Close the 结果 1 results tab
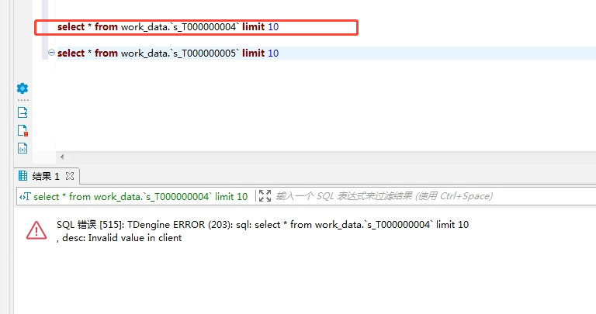 69,176
